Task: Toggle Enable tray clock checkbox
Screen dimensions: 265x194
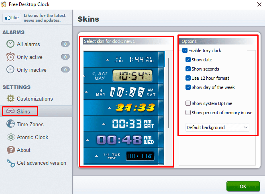Action: tap(185, 51)
